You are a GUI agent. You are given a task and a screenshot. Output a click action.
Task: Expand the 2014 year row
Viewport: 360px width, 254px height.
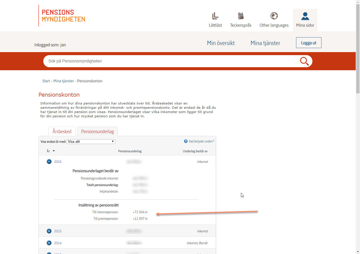[49, 243]
